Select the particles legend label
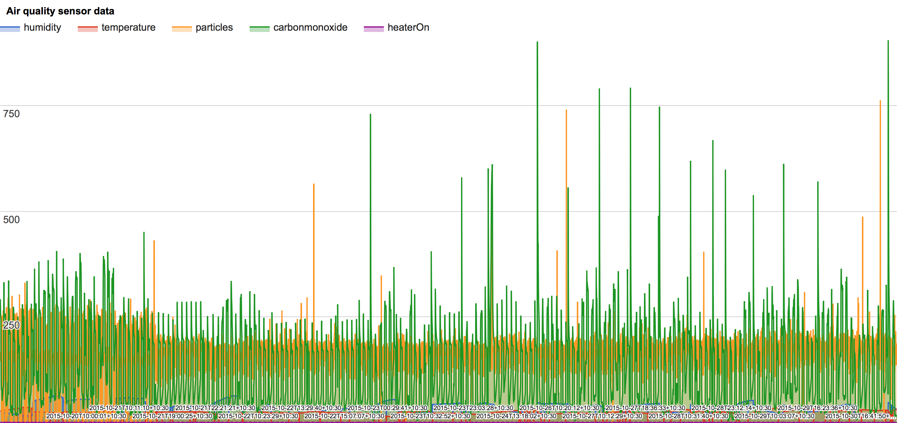The image size is (897, 423). [x=214, y=28]
